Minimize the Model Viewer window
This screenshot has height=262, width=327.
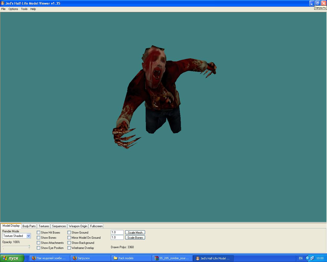pos(312,3)
